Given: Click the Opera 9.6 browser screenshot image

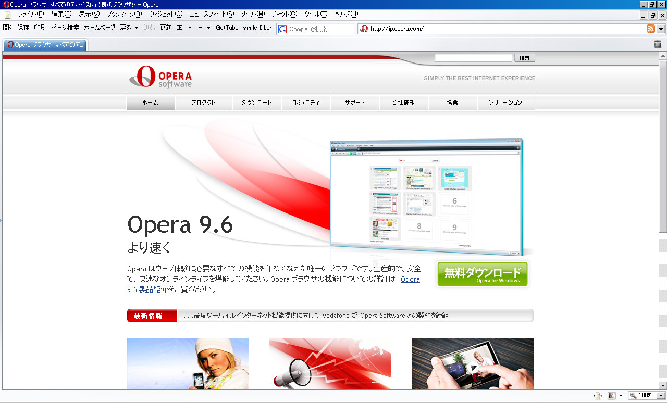Looking at the screenshot, I should 426,197.
